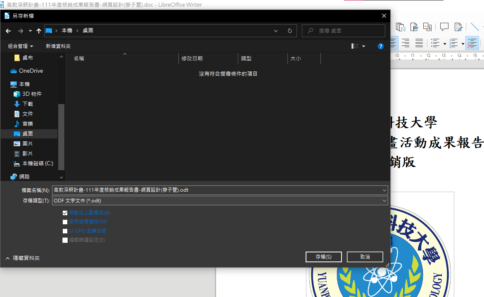Click the track changes icon

[458, 27]
